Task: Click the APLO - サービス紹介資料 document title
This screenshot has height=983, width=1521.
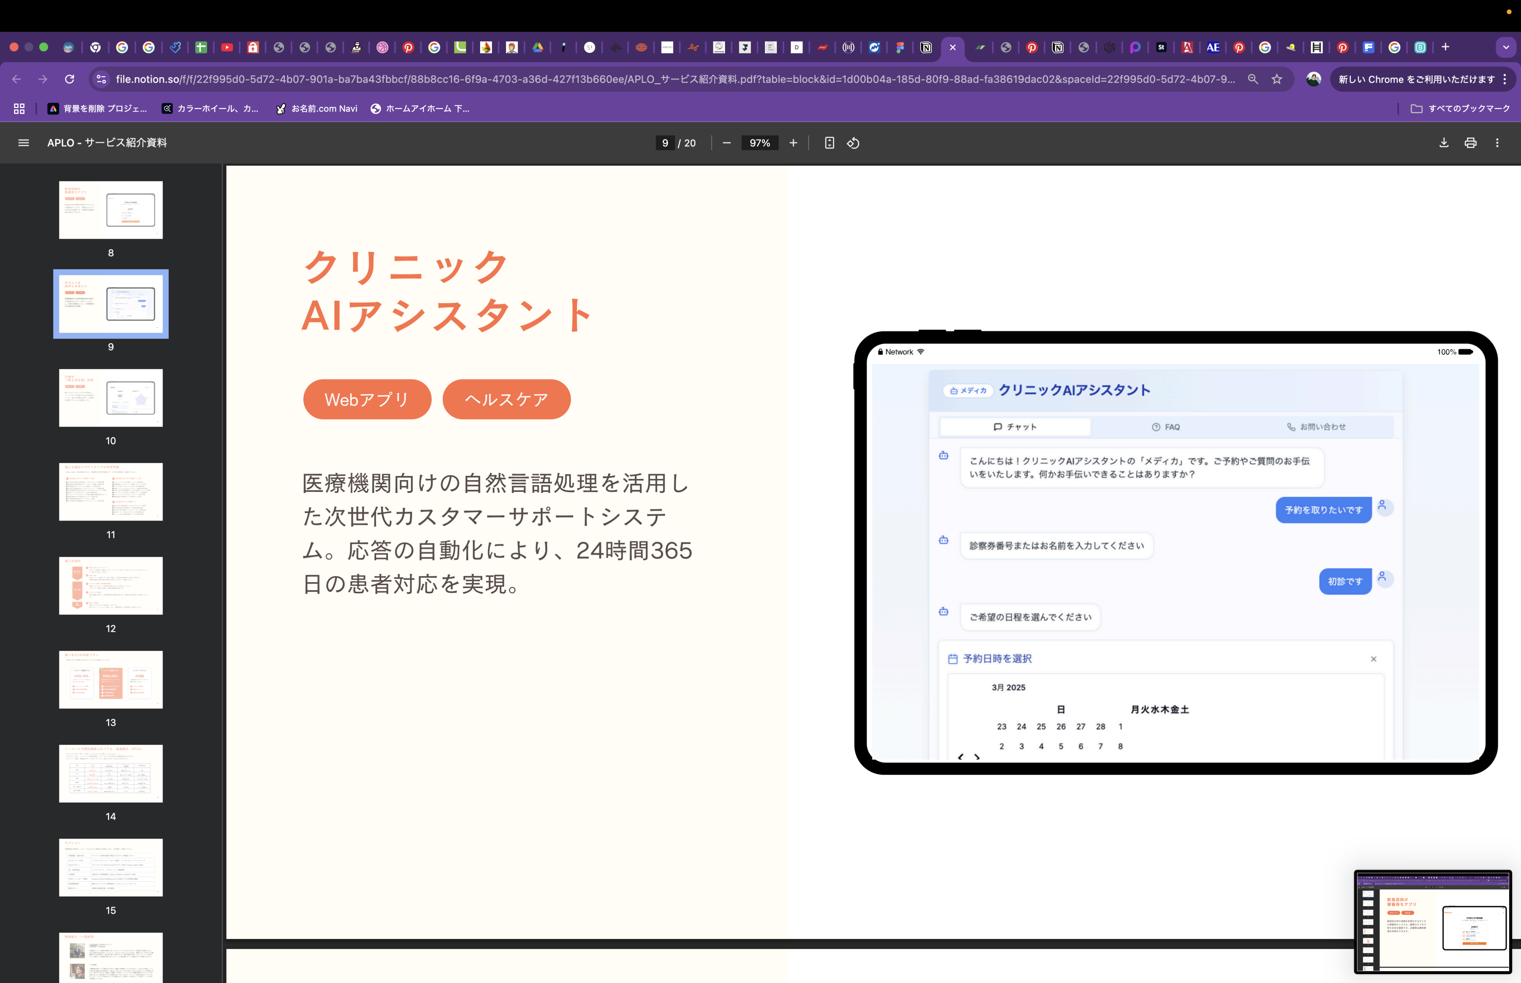Action: coord(107,143)
